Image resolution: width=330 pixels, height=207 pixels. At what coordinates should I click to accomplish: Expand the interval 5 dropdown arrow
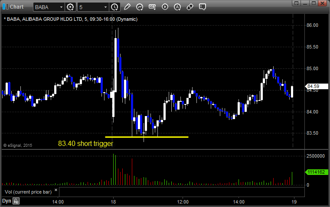[x=106, y=7]
